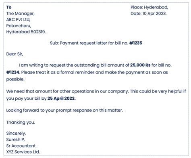Click the signer name 'Suresh P,'
The image size is (191, 158).
(x=15, y=140)
